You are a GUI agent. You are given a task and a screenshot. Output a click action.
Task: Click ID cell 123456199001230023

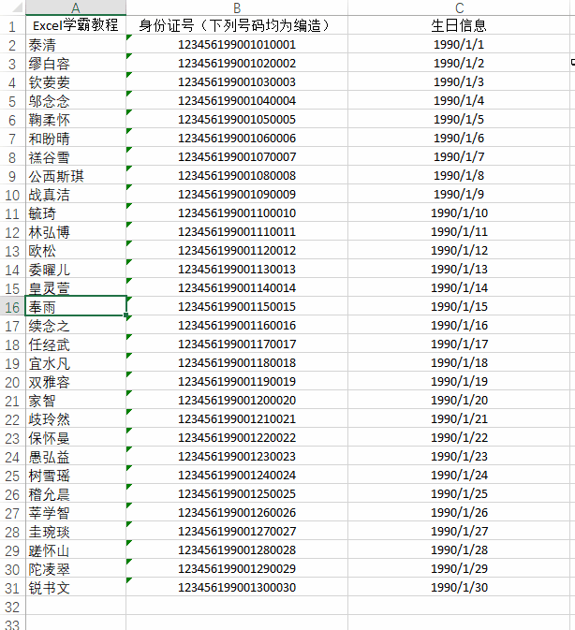point(237,457)
